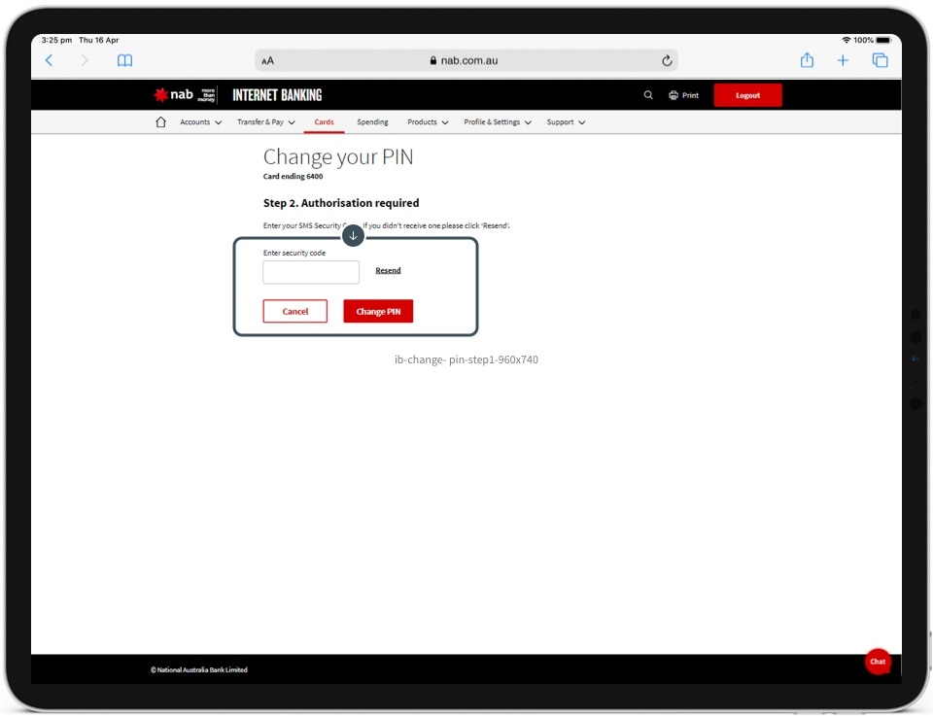The height and width of the screenshot is (719, 933).
Task: Select Spending from the navigation
Action: 372,121
